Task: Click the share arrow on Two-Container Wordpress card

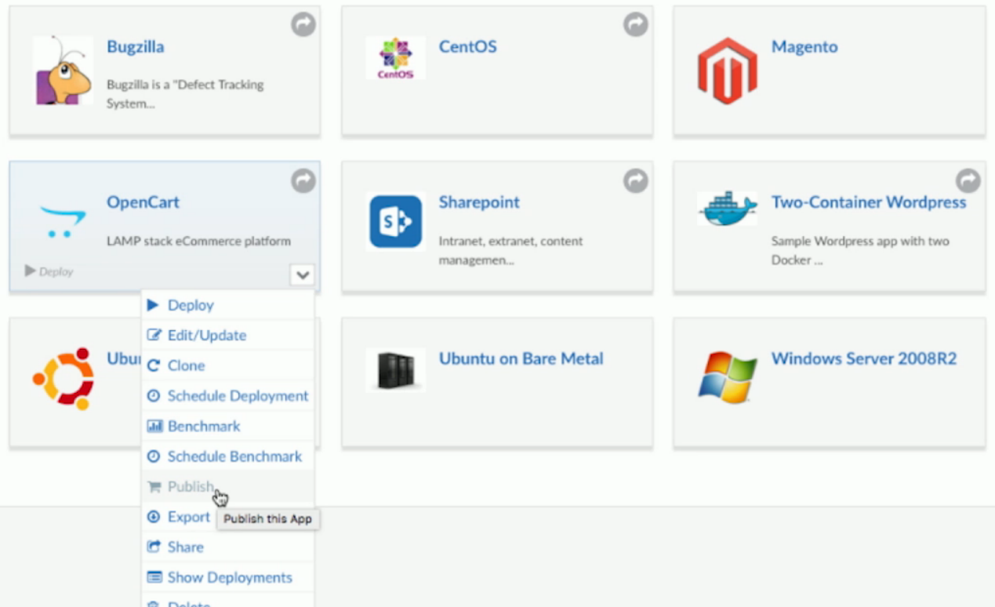Action: [968, 180]
